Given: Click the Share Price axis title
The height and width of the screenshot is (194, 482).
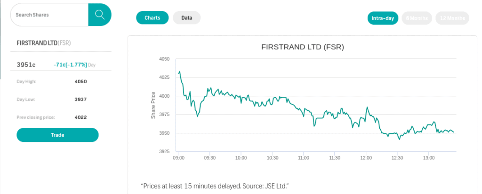Looking at the screenshot, I should 153,105.
